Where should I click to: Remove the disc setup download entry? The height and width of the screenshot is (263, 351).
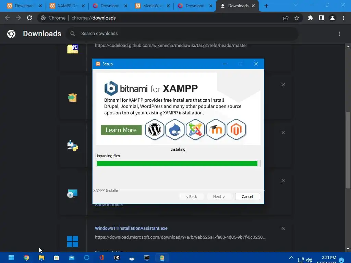click(283, 180)
